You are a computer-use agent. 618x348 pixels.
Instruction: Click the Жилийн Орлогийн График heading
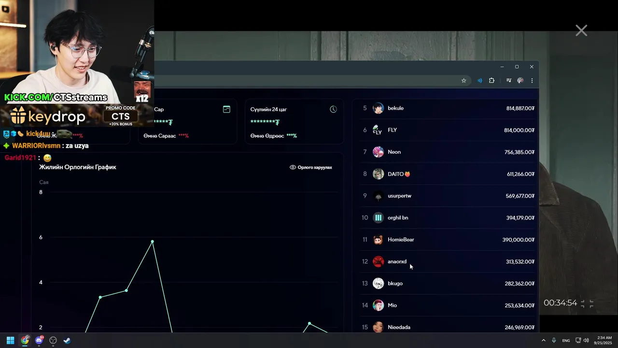tap(78, 167)
